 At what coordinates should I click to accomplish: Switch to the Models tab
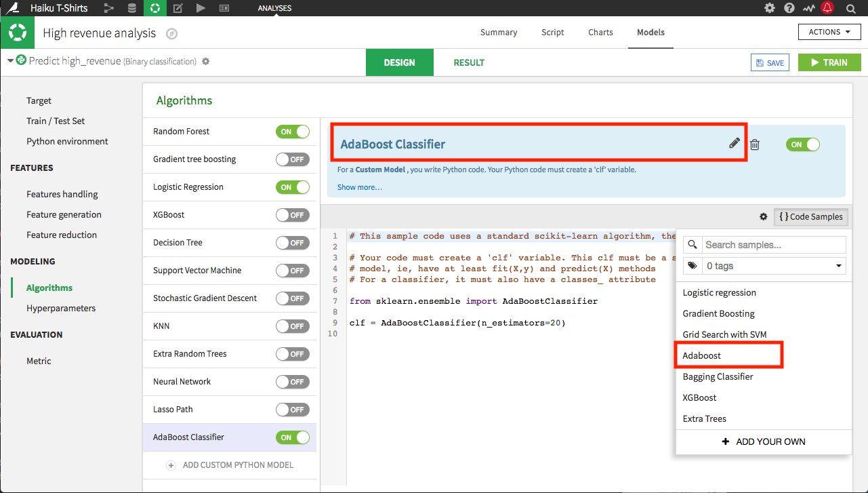650,33
